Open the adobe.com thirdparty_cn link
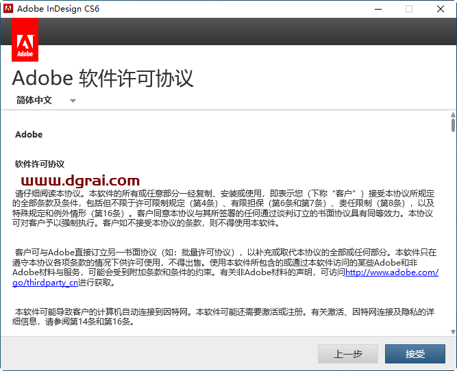Viewport: 457px width, 371px height. [392, 272]
